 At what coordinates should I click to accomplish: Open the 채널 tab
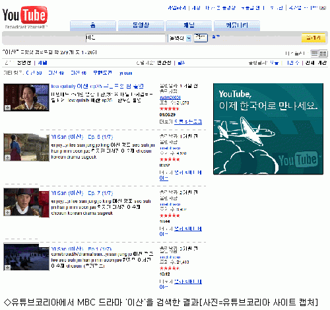189,26
